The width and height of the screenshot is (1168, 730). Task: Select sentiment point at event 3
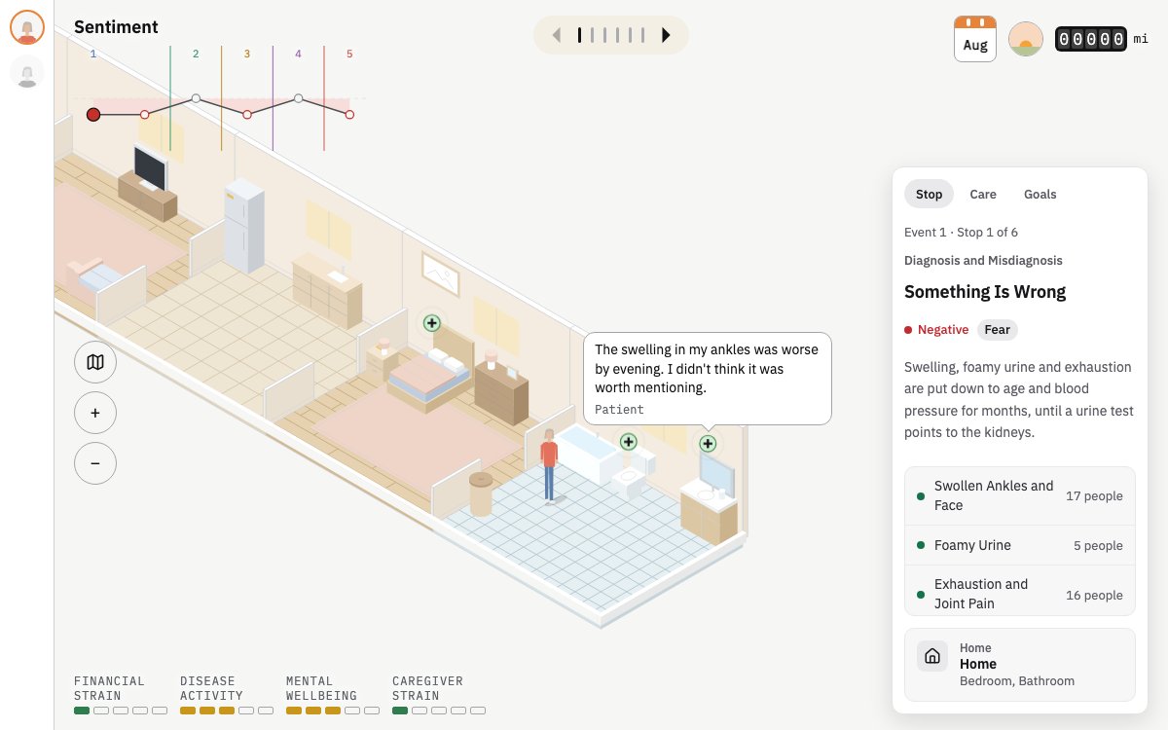pos(247,115)
